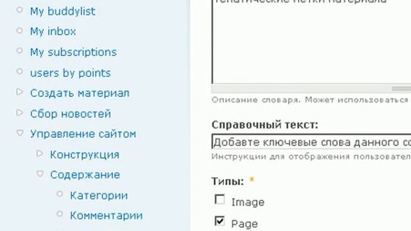The height and width of the screenshot is (231, 411).
Task: Collapse the Управление сайтом triangle
Action: [x=20, y=133]
